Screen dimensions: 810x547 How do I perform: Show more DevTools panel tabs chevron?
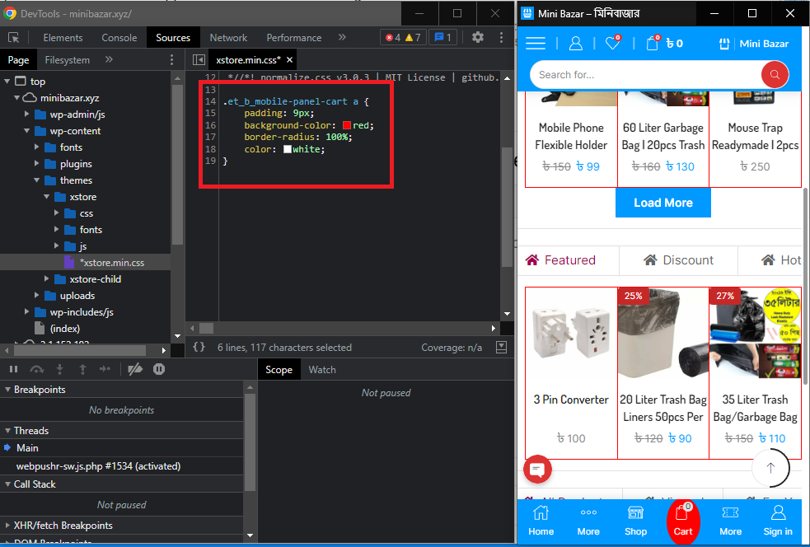point(342,37)
